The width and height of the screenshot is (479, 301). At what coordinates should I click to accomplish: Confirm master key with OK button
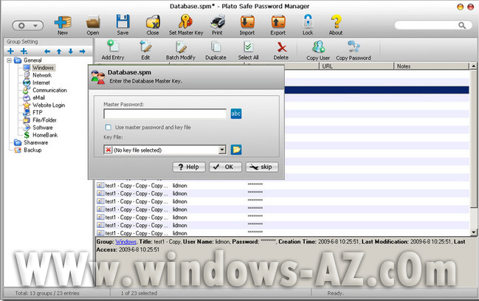pos(225,167)
